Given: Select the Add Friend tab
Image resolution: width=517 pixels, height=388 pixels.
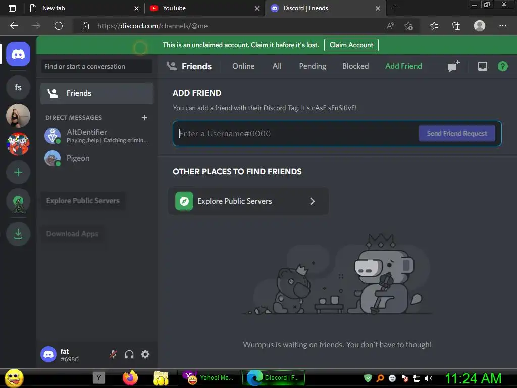Looking at the screenshot, I should (403, 66).
